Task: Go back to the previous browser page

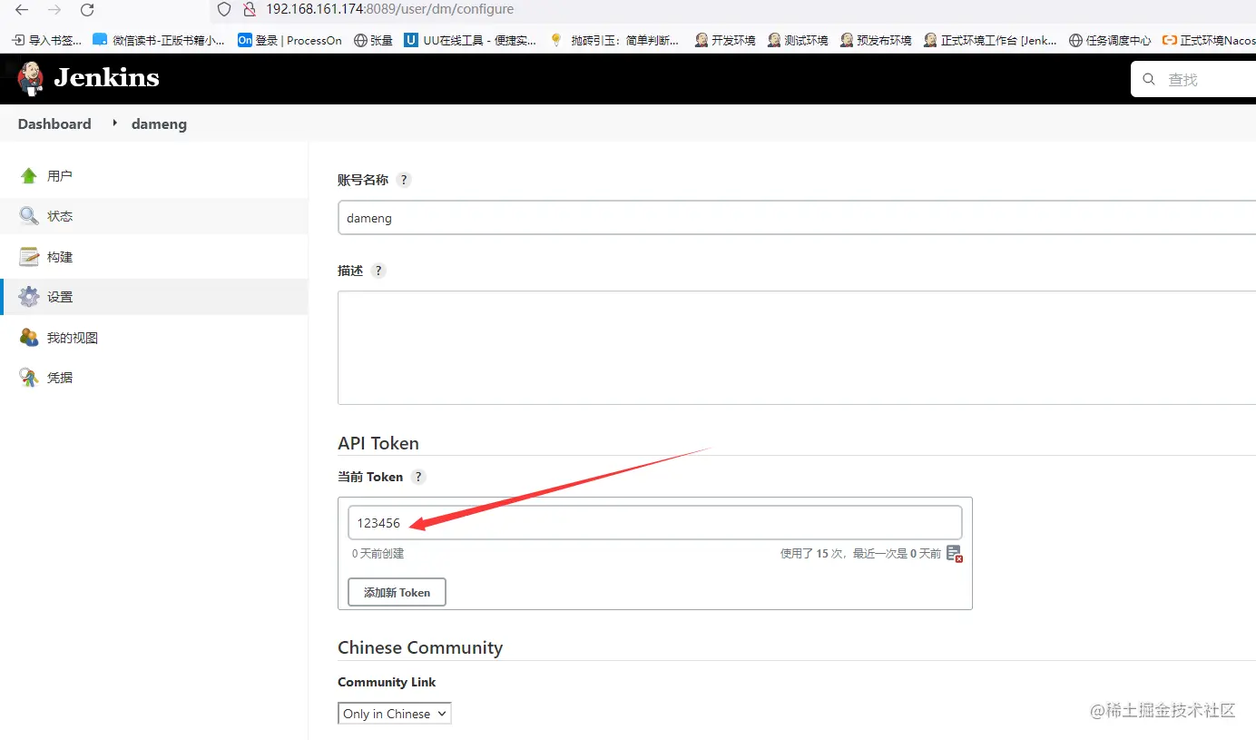Action: [x=22, y=10]
